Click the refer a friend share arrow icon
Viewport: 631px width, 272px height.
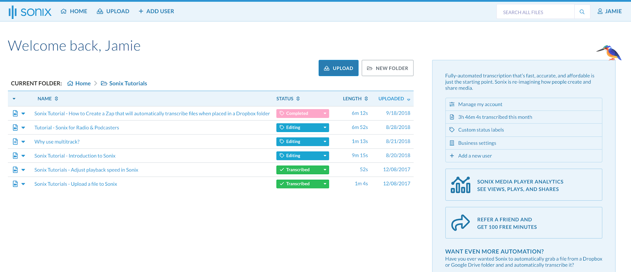point(460,223)
